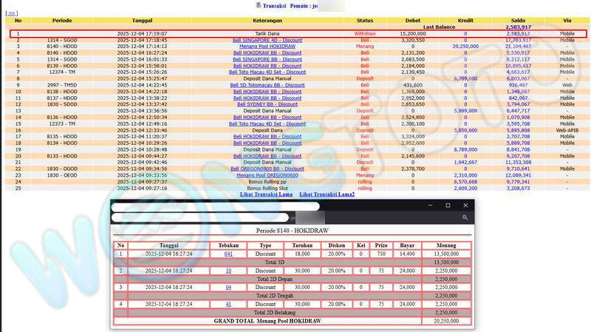
Task: Click Tebakan number 04 in the 2D Tengah row
Action: coord(228,287)
